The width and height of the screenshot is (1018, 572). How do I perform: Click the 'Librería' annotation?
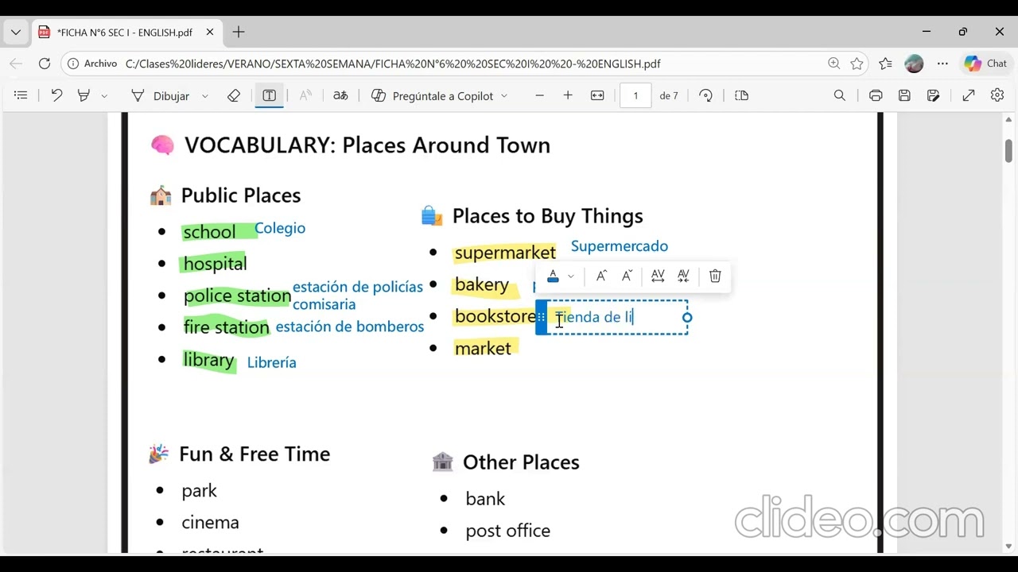(272, 362)
